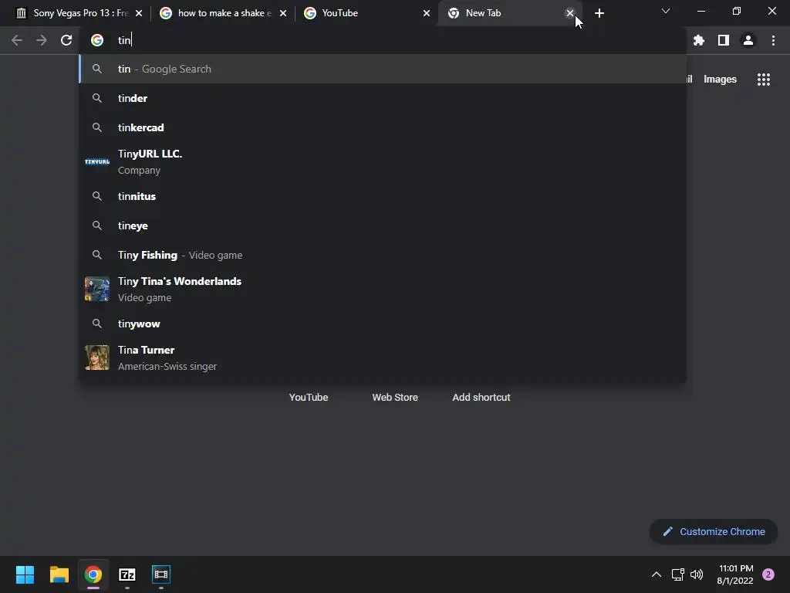Switch to the YouTube tab
The height and width of the screenshot is (593, 790).
[x=366, y=13]
